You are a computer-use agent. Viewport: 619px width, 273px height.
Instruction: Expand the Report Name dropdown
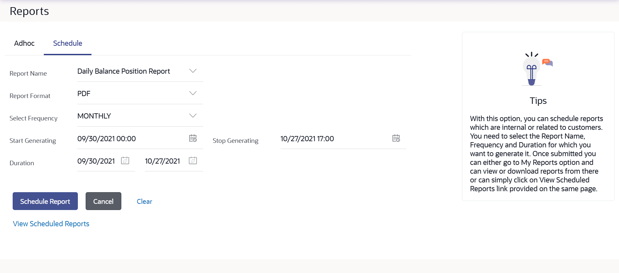[193, 71]
